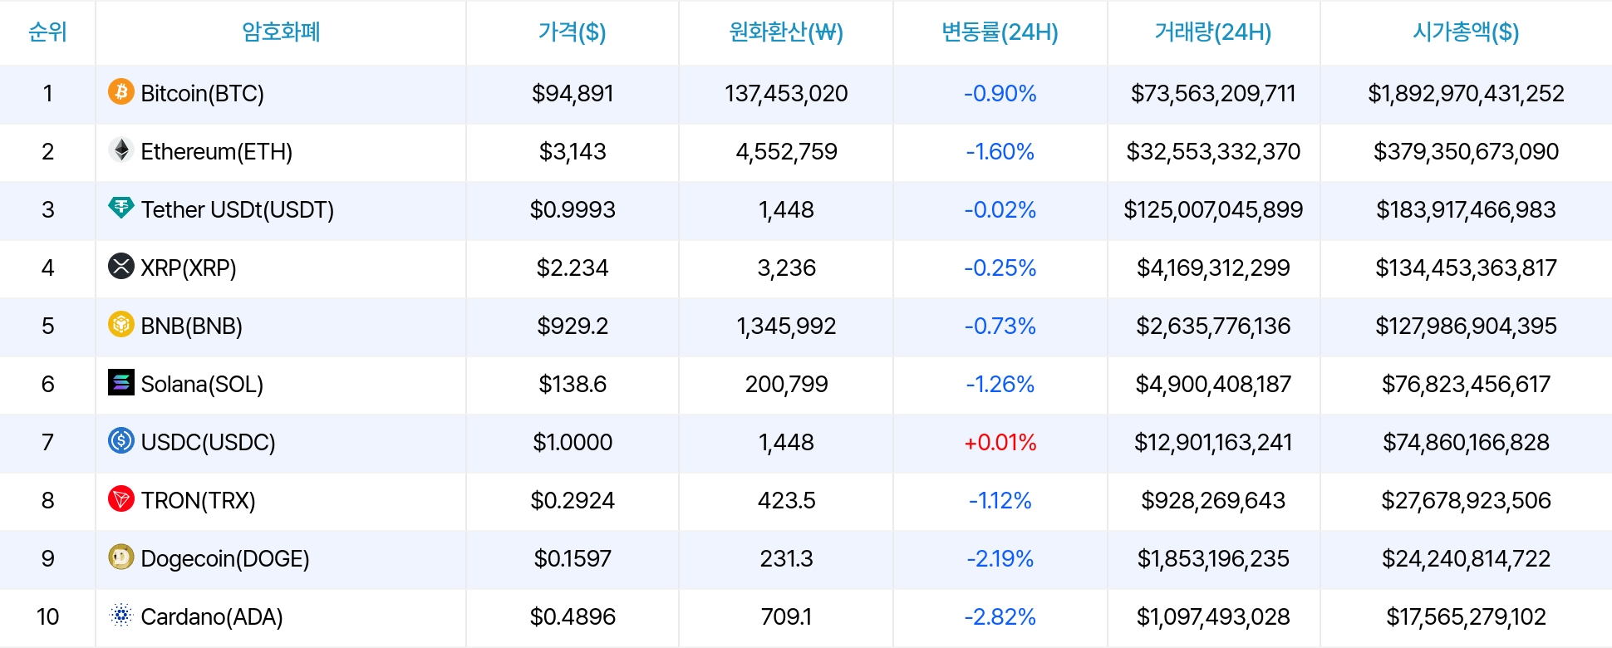This screenshot has width=1612, height=648.
Task: Click USDC's red +0.01% change value
Action: [1000, 442]
